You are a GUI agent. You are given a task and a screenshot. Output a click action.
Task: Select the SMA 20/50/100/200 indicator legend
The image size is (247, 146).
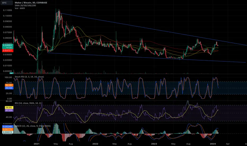click(25, 5)
